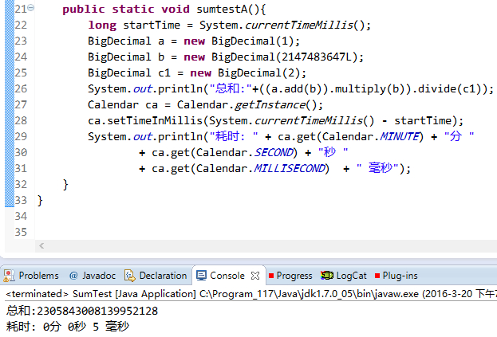Screen dimensions: 497x337
Task: Place cursor on sumtestA method name
Action: (x=222, y=9)
